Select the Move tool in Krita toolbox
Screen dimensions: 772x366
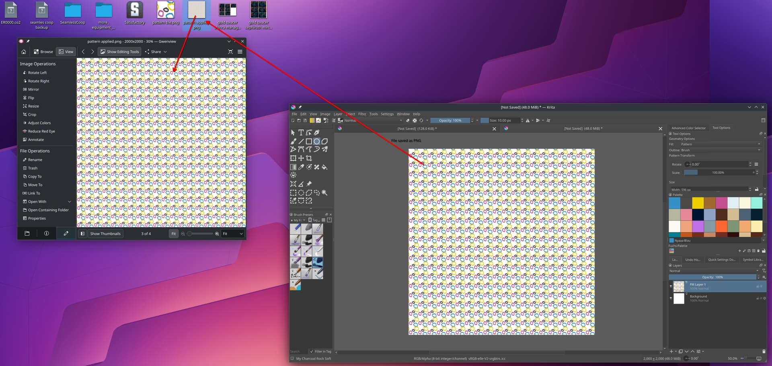pos(301,158)
